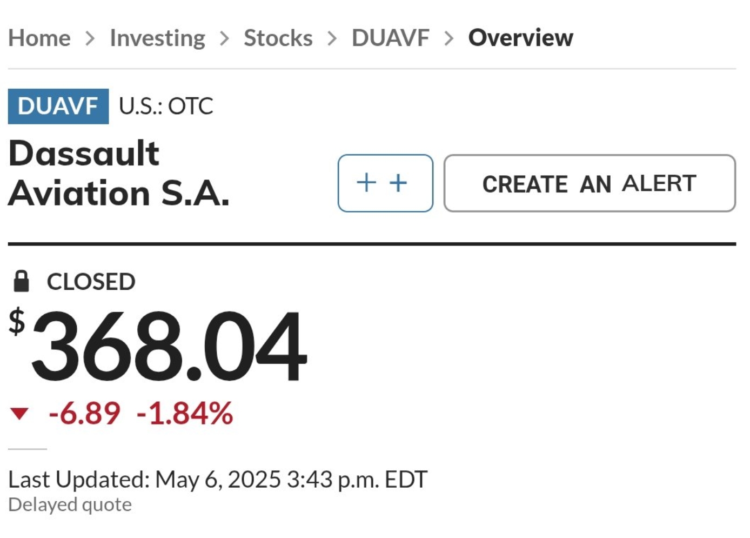This screenshot has width=750, height=538.
Task: Click the U.S.: OTC exchange label
Action: coord(166,106)
